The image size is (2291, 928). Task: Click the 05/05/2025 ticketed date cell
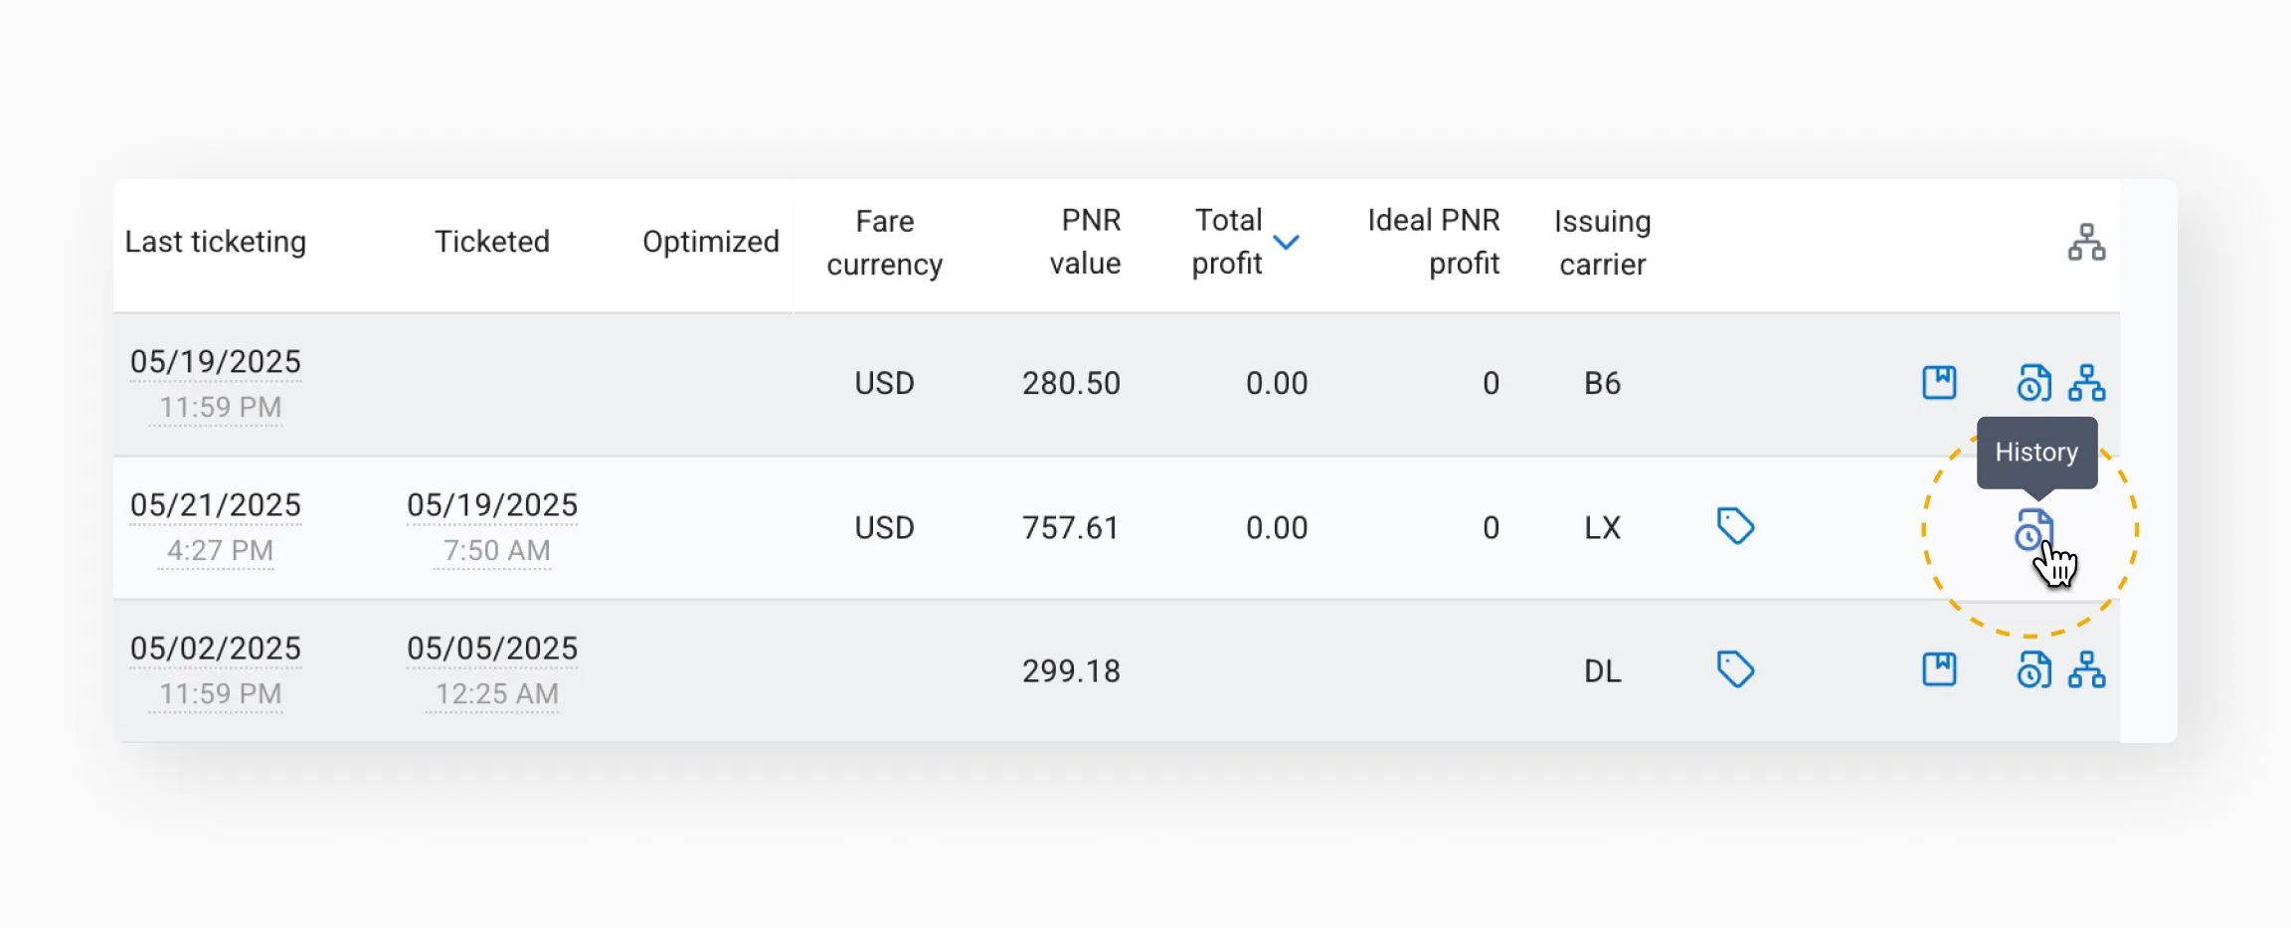click(x=492, y=649)
